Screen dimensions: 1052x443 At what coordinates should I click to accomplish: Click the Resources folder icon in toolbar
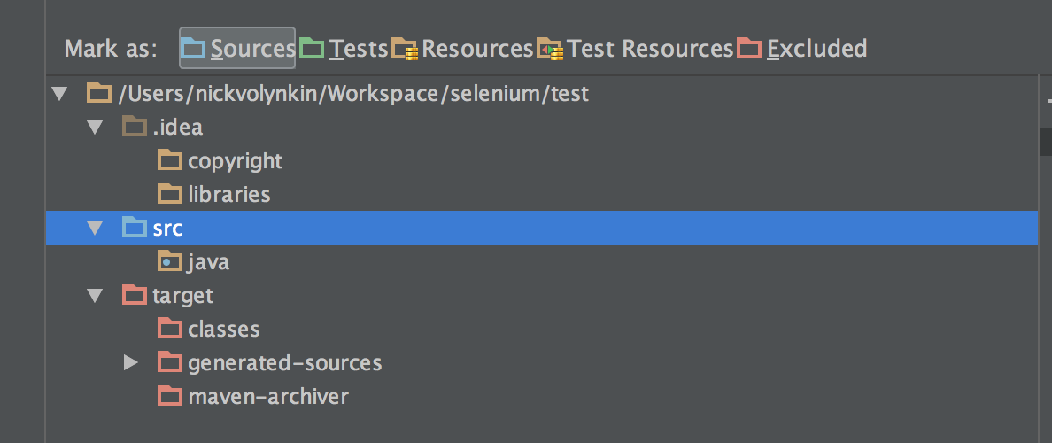pyautogui.click(x=405, y=49)
